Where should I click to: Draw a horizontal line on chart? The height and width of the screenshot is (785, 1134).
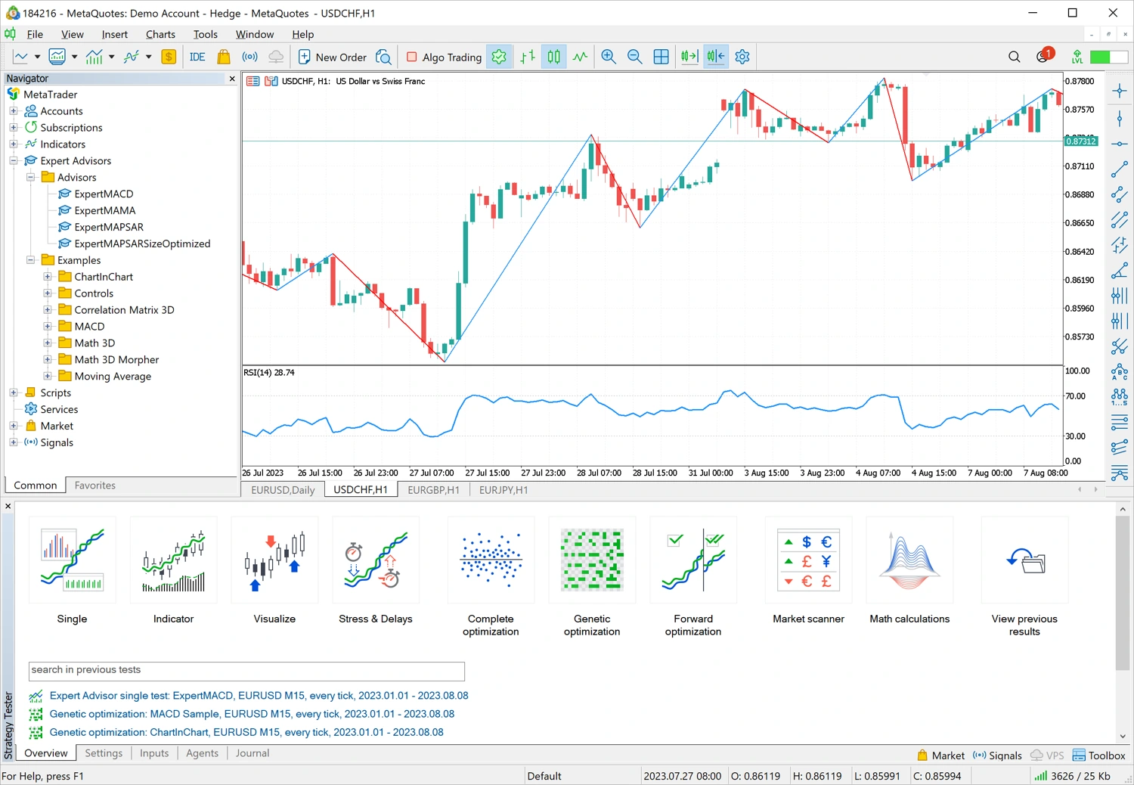coord(1120,144)
